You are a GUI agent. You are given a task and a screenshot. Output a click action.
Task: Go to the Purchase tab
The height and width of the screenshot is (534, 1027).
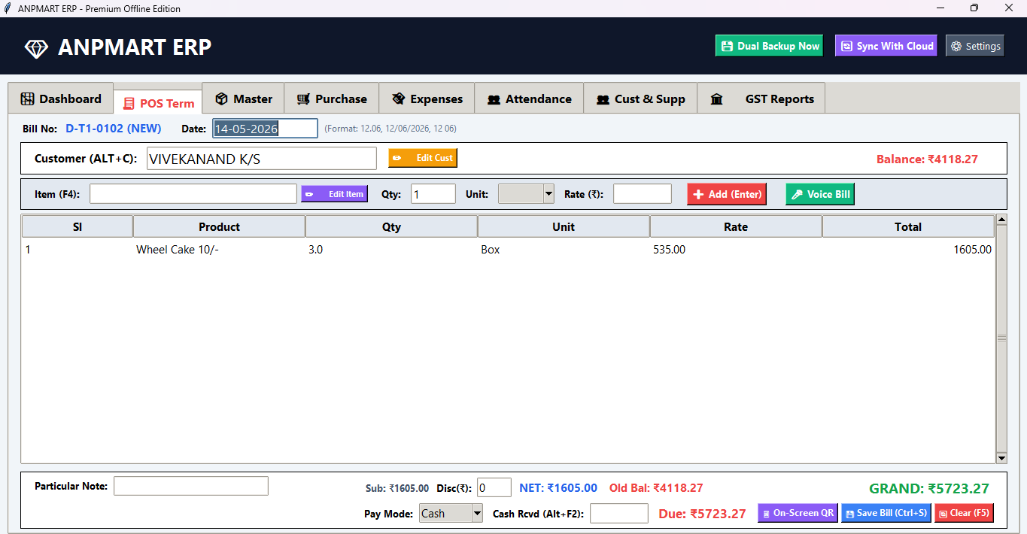click(331, 99)
